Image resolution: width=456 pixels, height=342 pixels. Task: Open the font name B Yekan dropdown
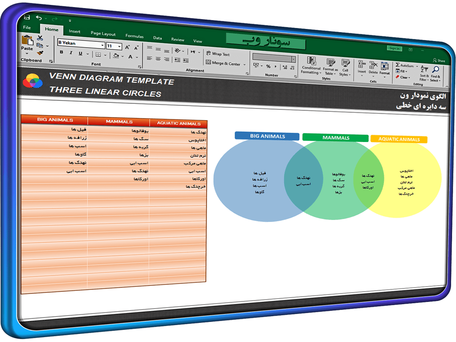pos(102,45)
